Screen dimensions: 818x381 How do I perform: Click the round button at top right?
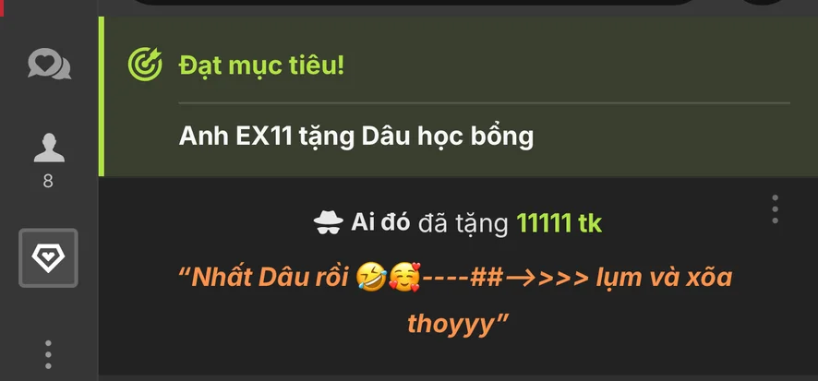pos(763,2)
